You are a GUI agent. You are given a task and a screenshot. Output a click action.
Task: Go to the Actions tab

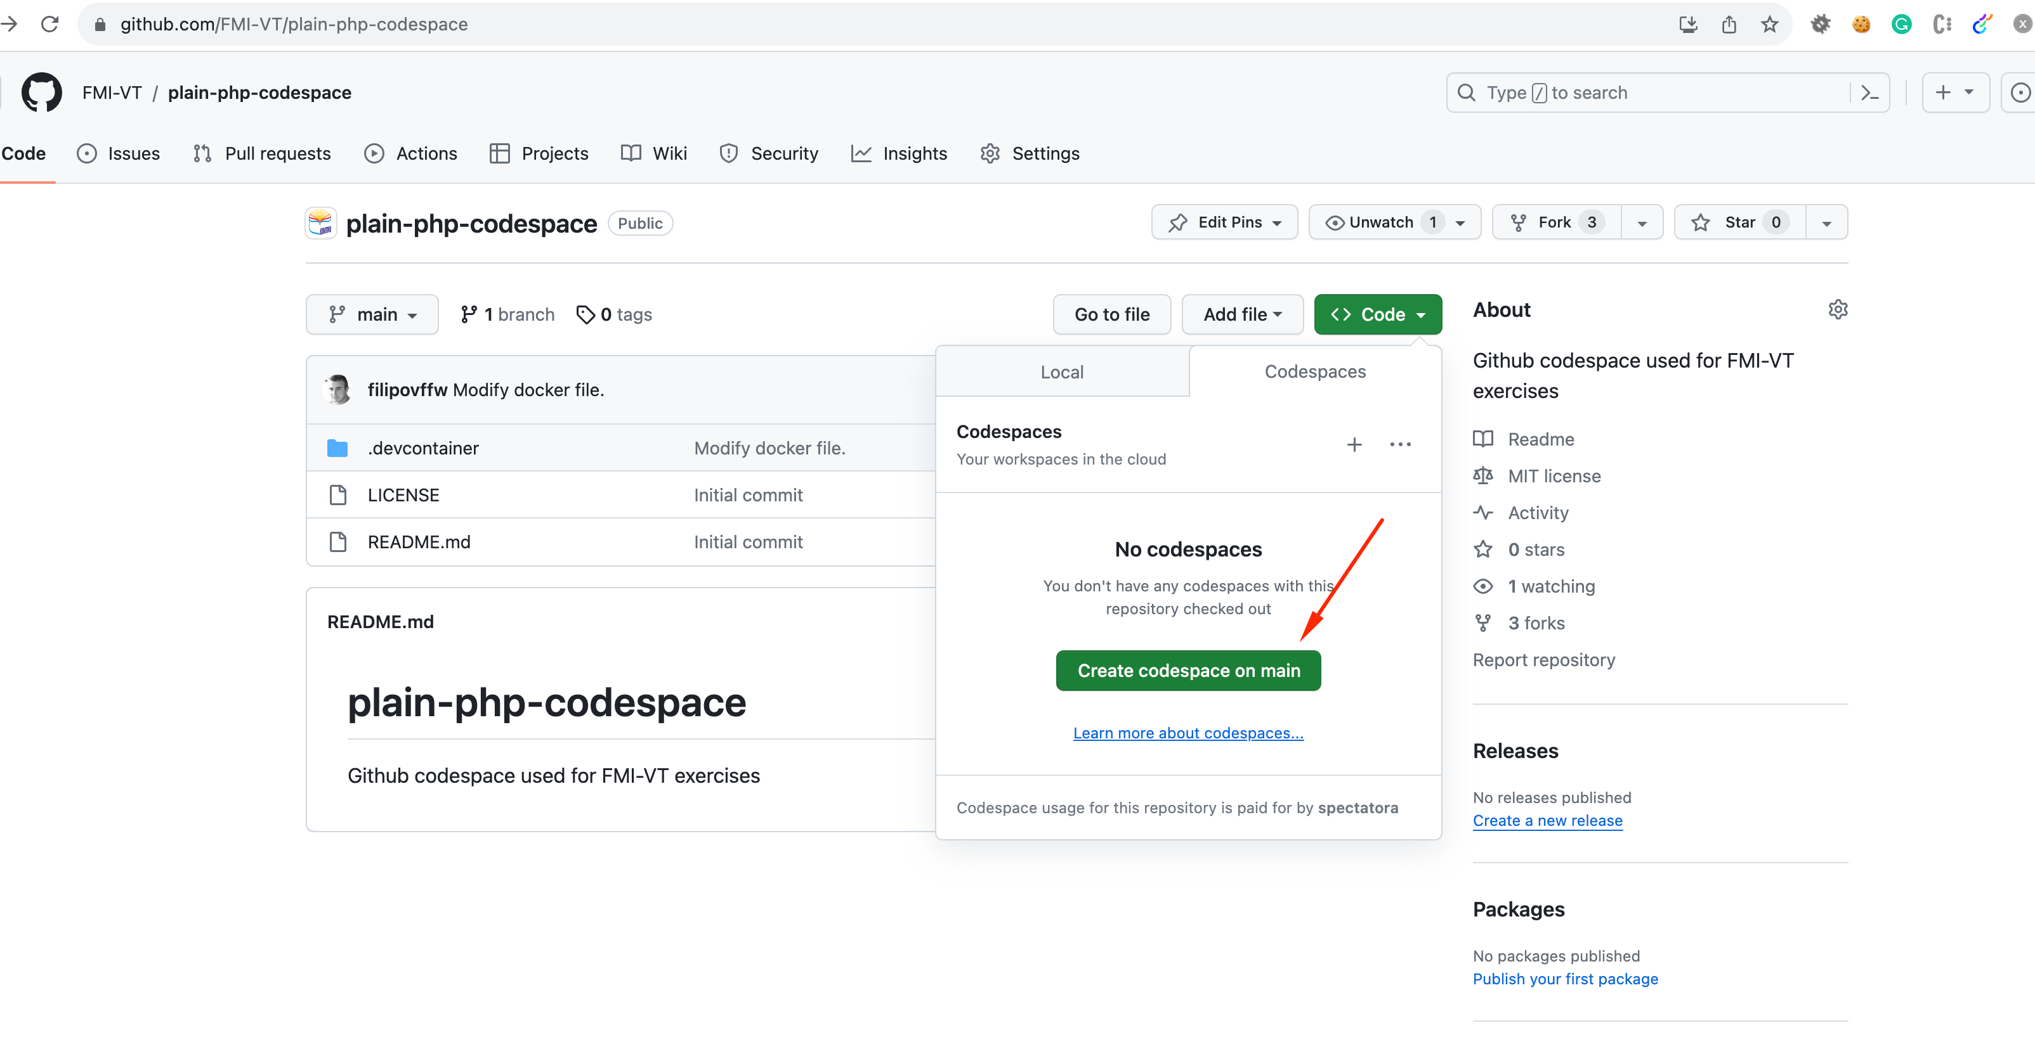pos(411,153)
